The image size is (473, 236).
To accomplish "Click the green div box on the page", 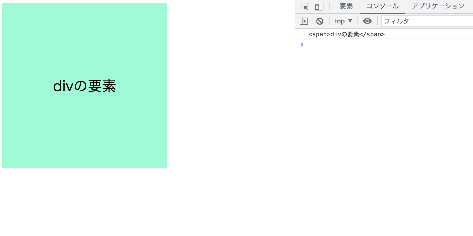I will pos(85,86).
